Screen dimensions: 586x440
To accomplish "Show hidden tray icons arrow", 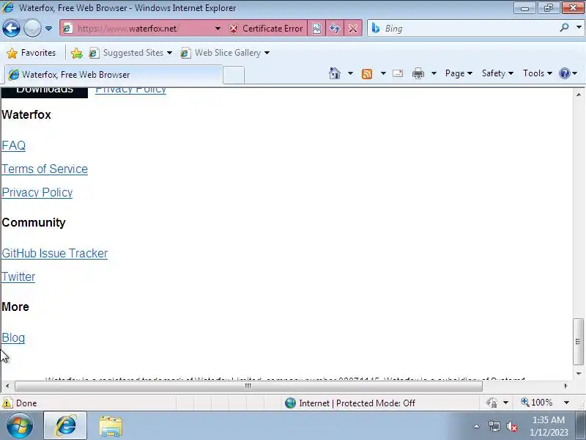I will (x=477, y=426).
